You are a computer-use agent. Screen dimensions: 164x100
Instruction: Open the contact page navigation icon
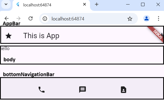tap(123, 89)
